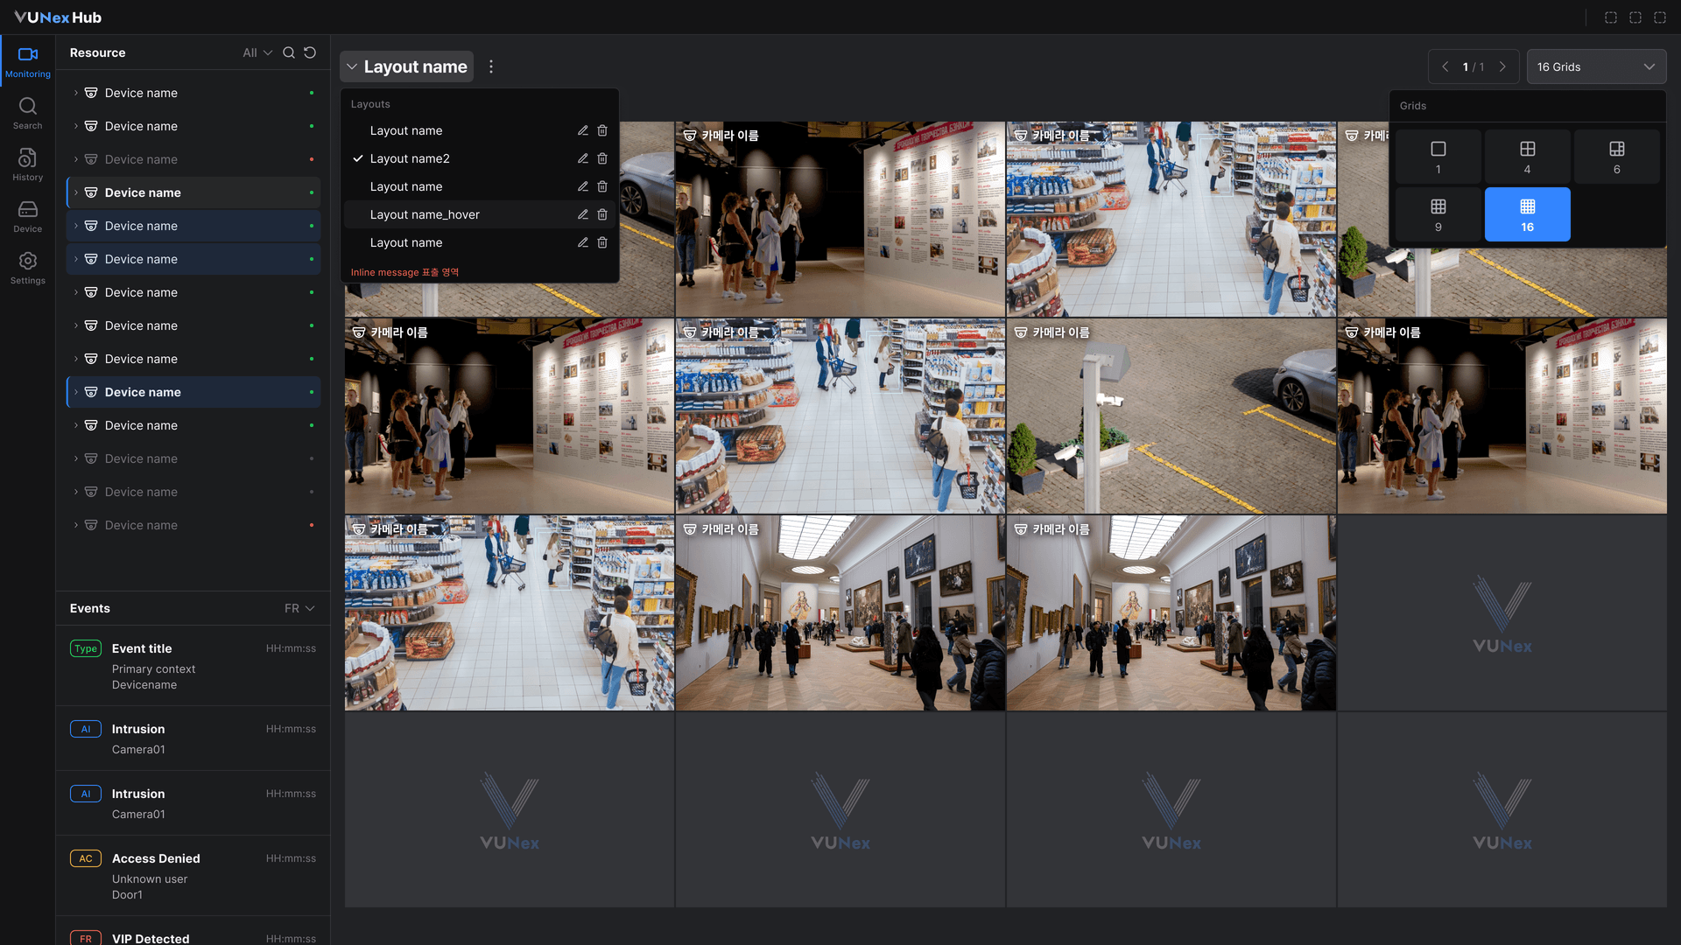The image size is (1681, 945).
Task: Click the edit pencil for Layout name2
Action: (582, 158)
